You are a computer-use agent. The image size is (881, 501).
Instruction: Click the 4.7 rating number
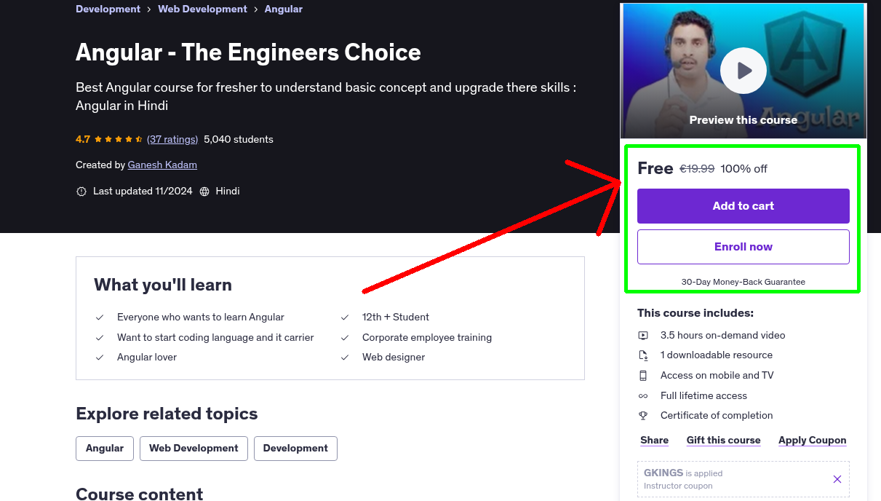coord(83,139)
